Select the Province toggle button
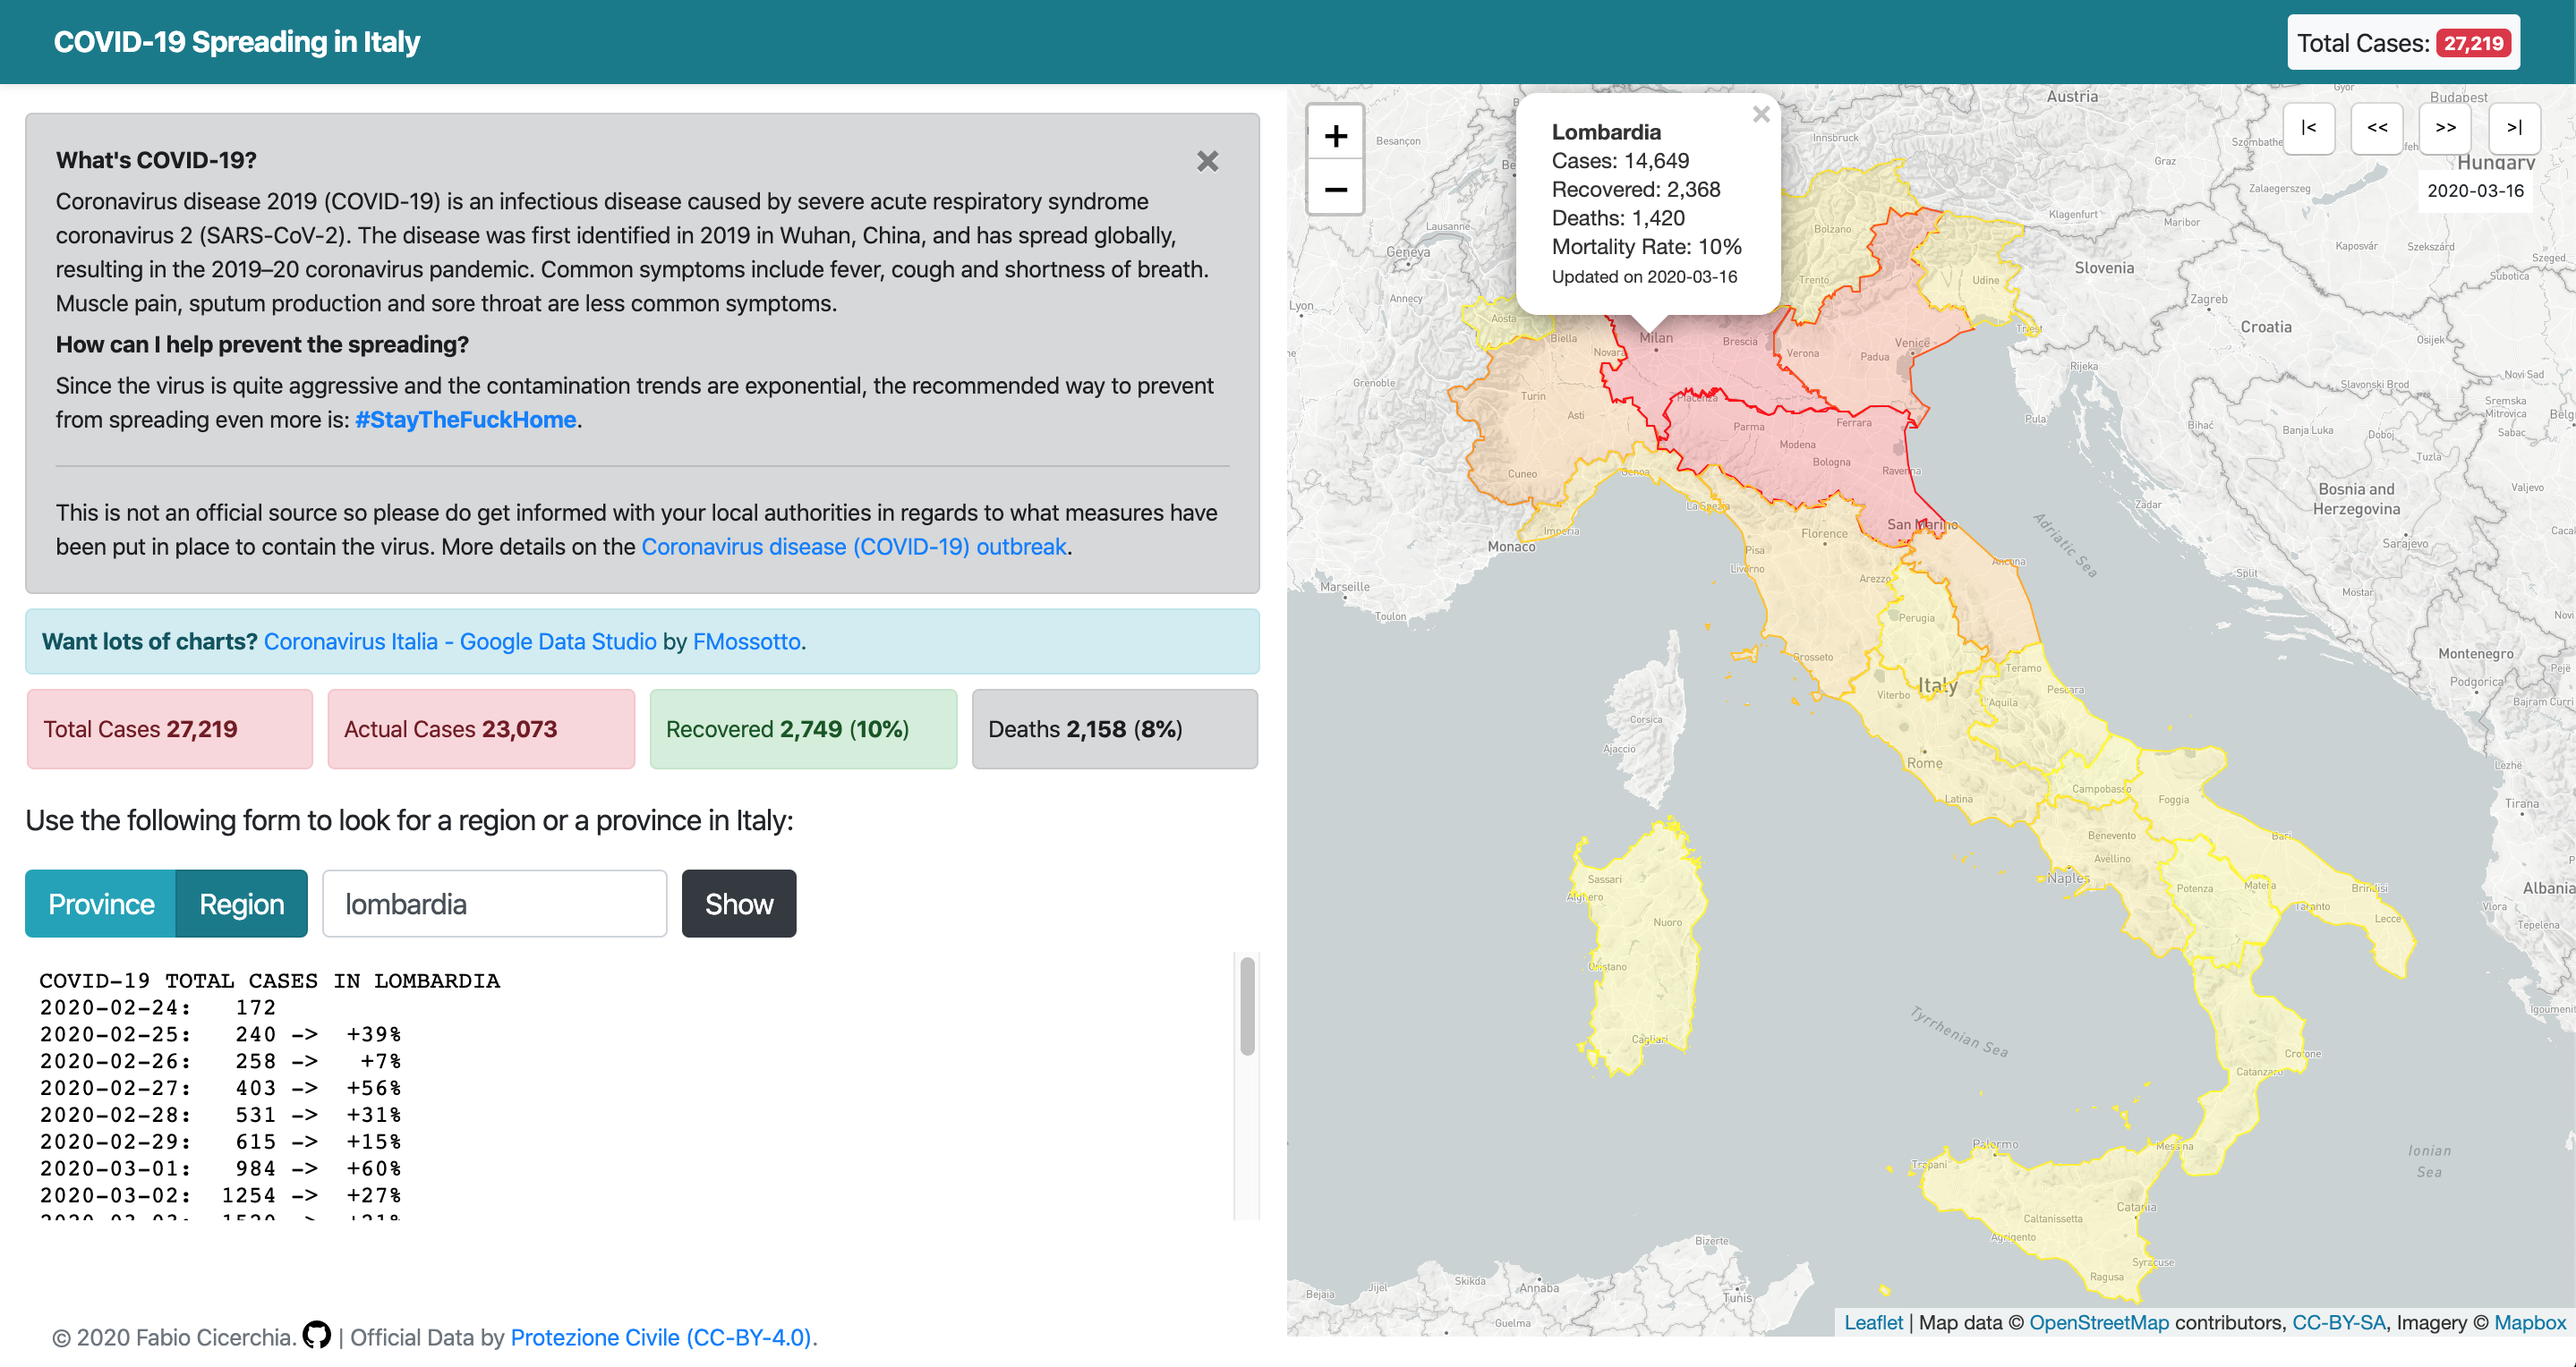2576x1367 pixels. pos(101,904)
